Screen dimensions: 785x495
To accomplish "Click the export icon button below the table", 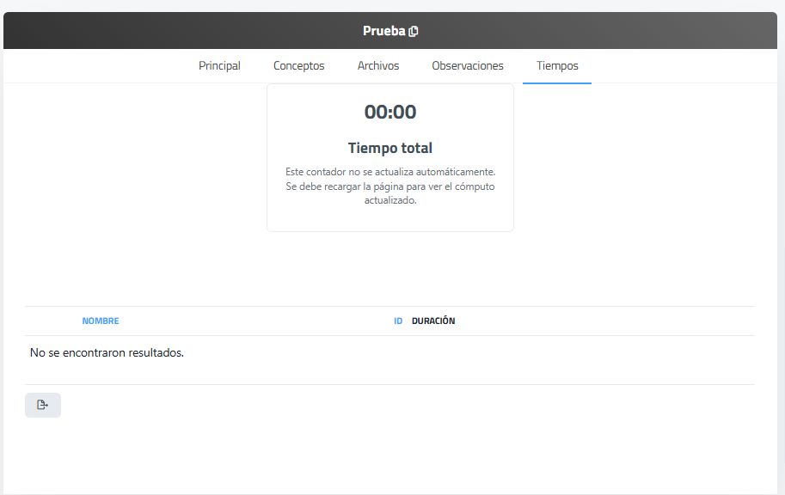I will coord(43,405).
